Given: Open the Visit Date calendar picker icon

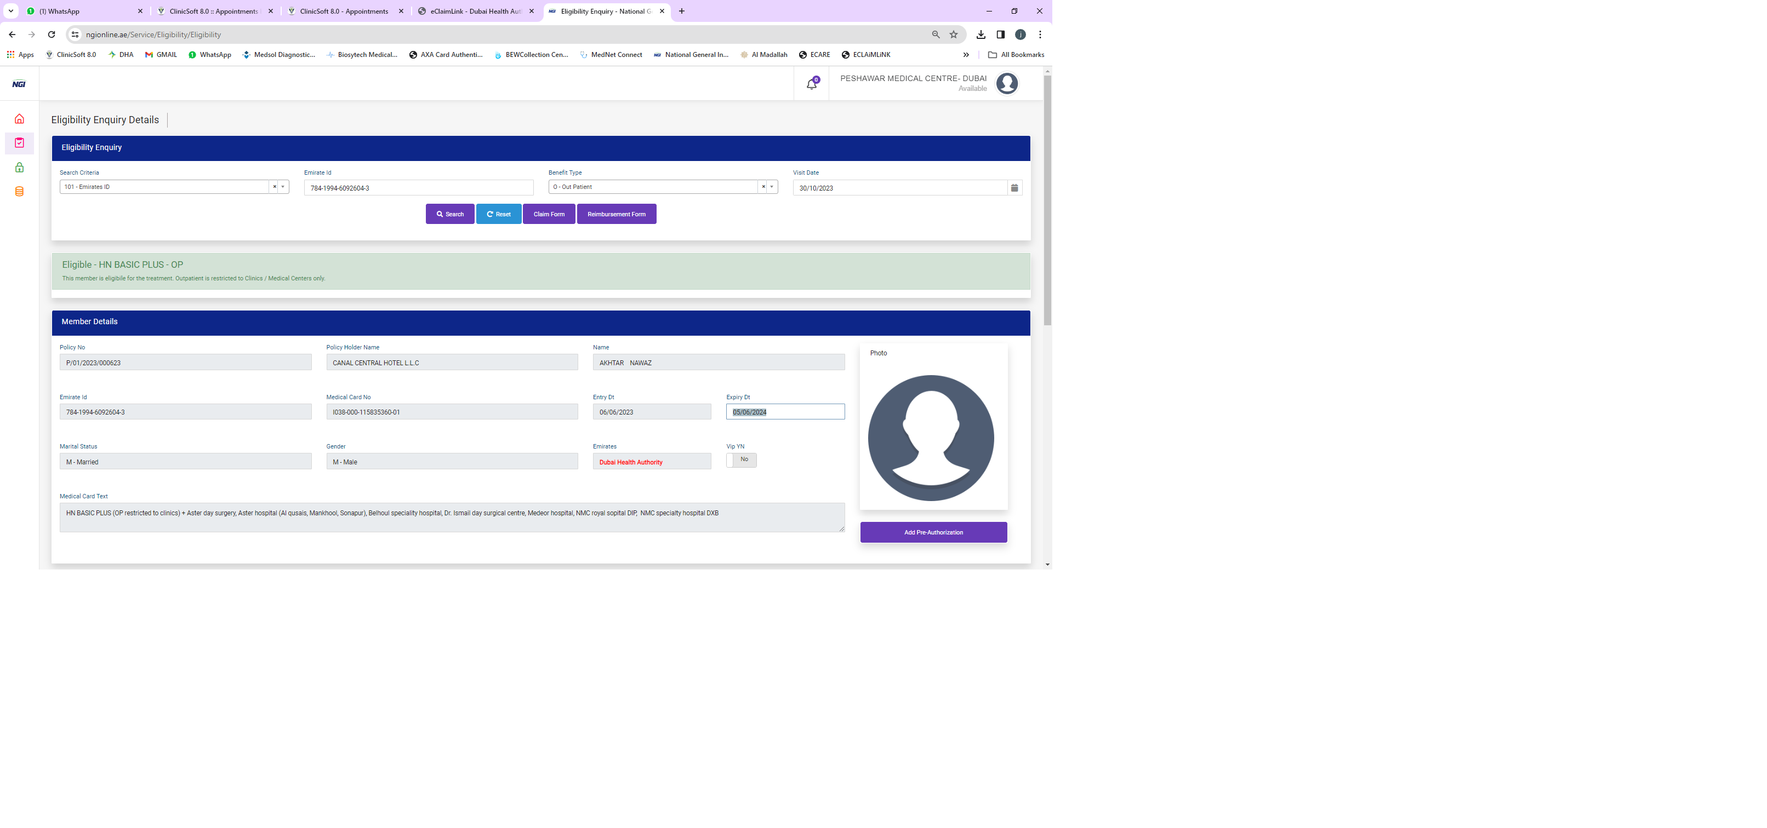Looking at the screenshot, I should tap(1014, 188).
